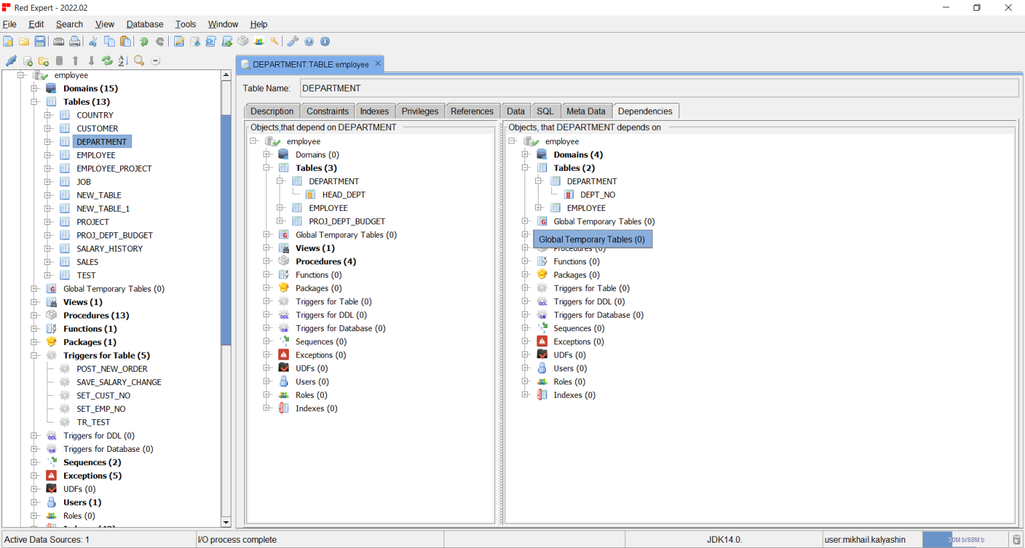The image size is (1025, 548).
Task: Click the Save file toolbar icon
Action: pyautogui.click(x=40, y=41)
